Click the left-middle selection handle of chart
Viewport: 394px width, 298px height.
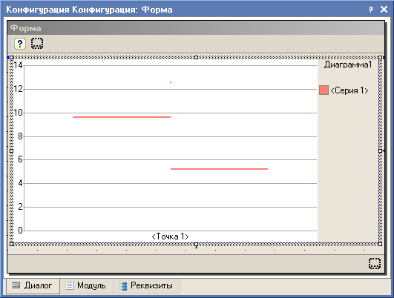coord(11,151)
